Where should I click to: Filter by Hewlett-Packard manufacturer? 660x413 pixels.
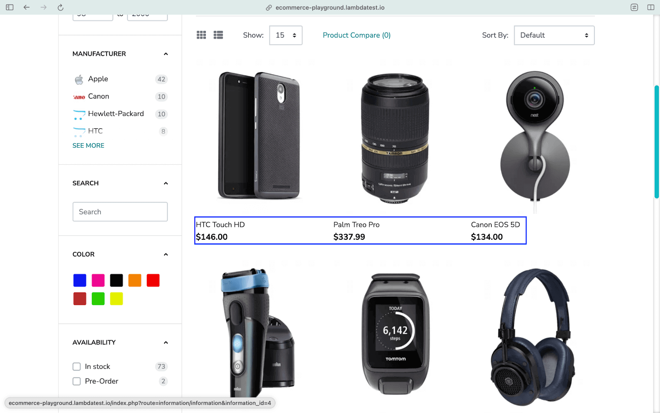coord(116,113)
